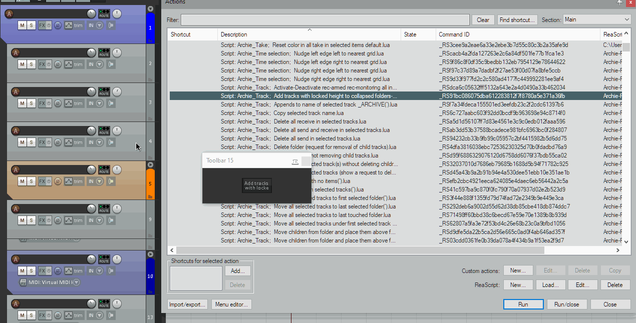This screenshot has width=636, height=323.
Task: Solo track 1
Action: tap(31, 25)
